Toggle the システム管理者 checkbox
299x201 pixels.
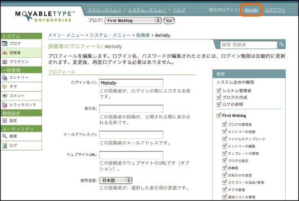click(x=219, y=91)
